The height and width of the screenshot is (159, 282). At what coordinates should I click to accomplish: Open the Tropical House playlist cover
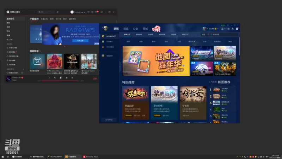point(89,61)
